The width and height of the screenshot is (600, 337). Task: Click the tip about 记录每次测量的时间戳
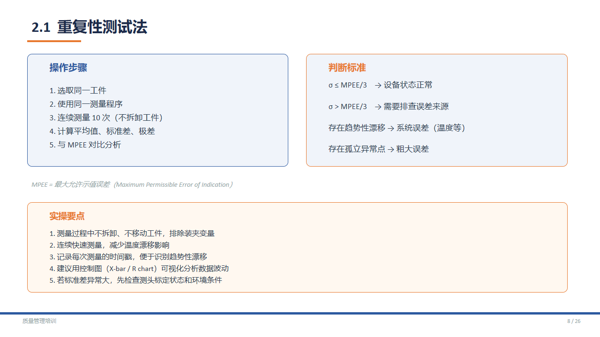(128, 257)
